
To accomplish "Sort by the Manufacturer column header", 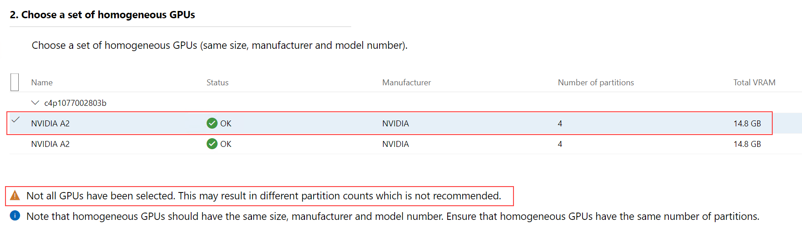I will (406, 83).
